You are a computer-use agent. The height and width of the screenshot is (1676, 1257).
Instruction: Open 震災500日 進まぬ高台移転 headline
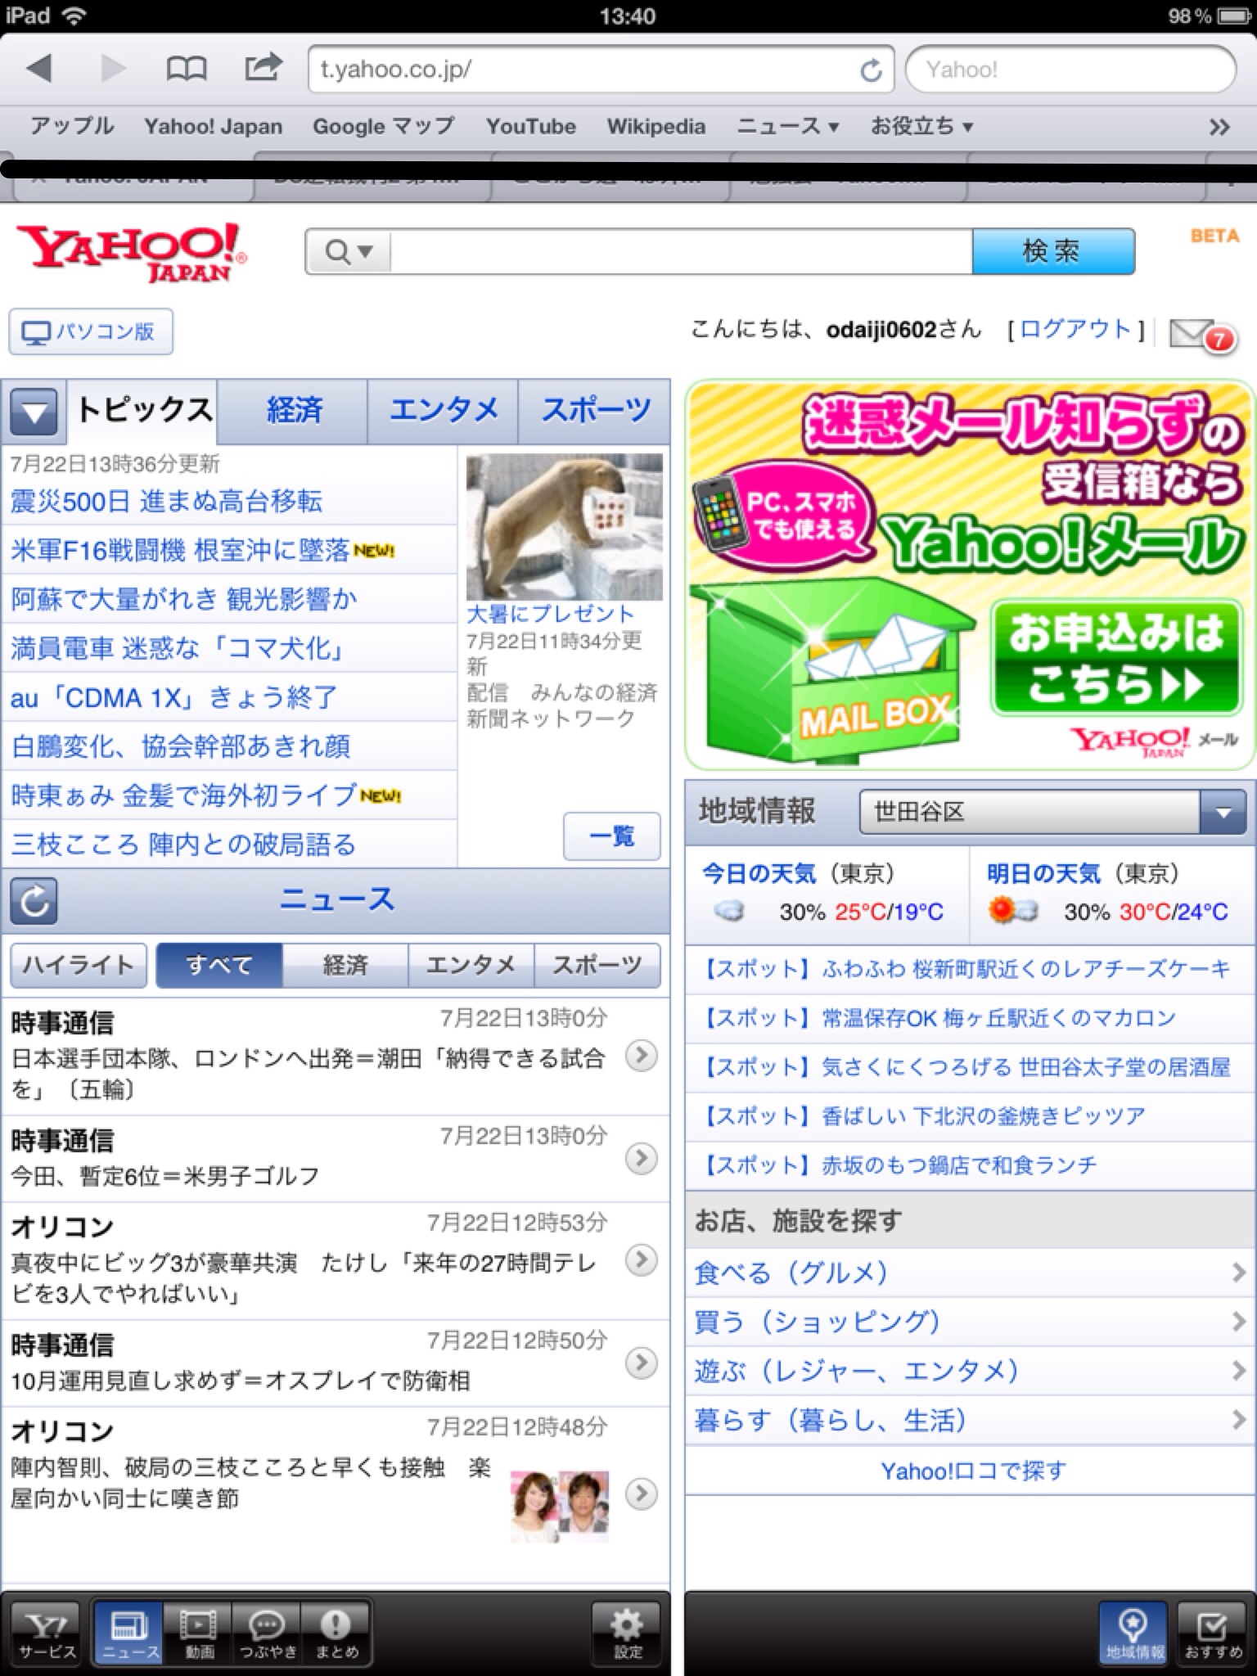166,501
